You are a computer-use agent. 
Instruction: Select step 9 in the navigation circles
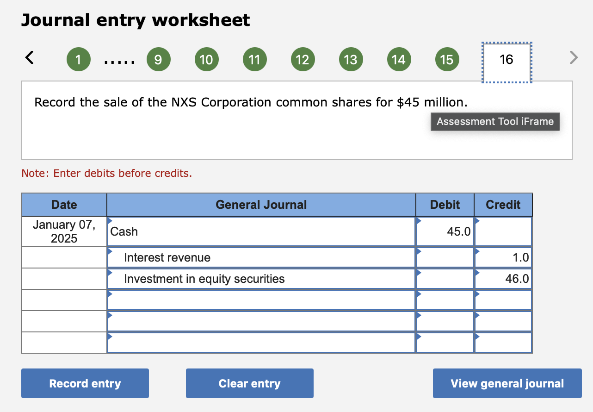point(159,59)
